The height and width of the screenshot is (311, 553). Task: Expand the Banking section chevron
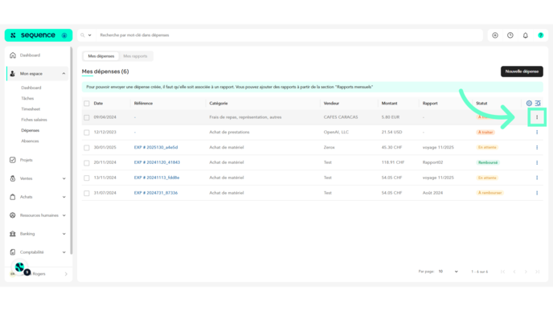pyautogui.click(x=63, y=234)
